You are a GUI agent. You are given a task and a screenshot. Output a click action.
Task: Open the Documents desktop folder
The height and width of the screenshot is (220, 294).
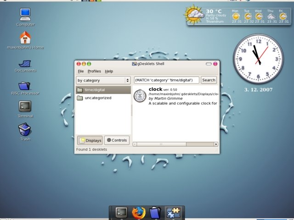point(25,63)
